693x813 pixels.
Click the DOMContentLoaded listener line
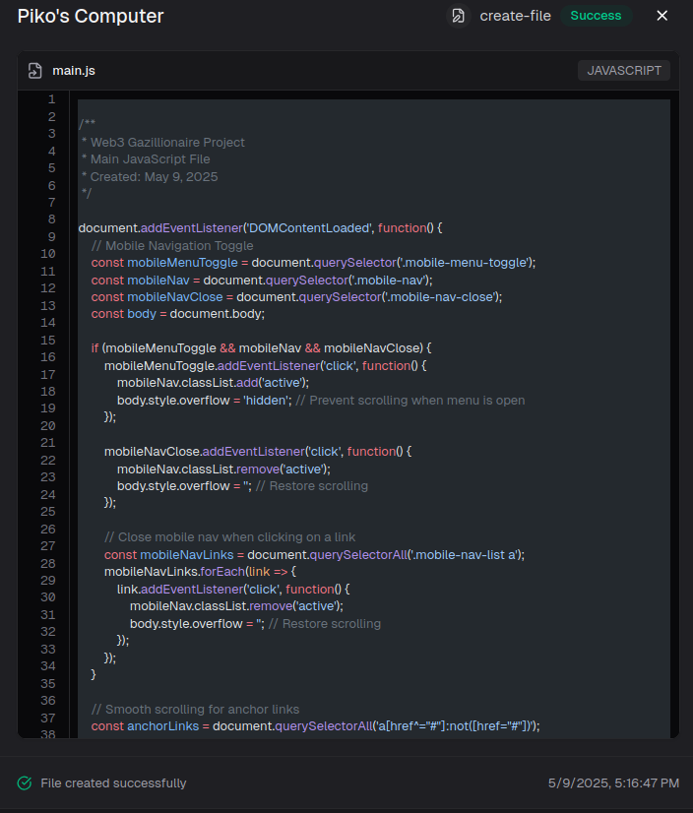point(260,228)
